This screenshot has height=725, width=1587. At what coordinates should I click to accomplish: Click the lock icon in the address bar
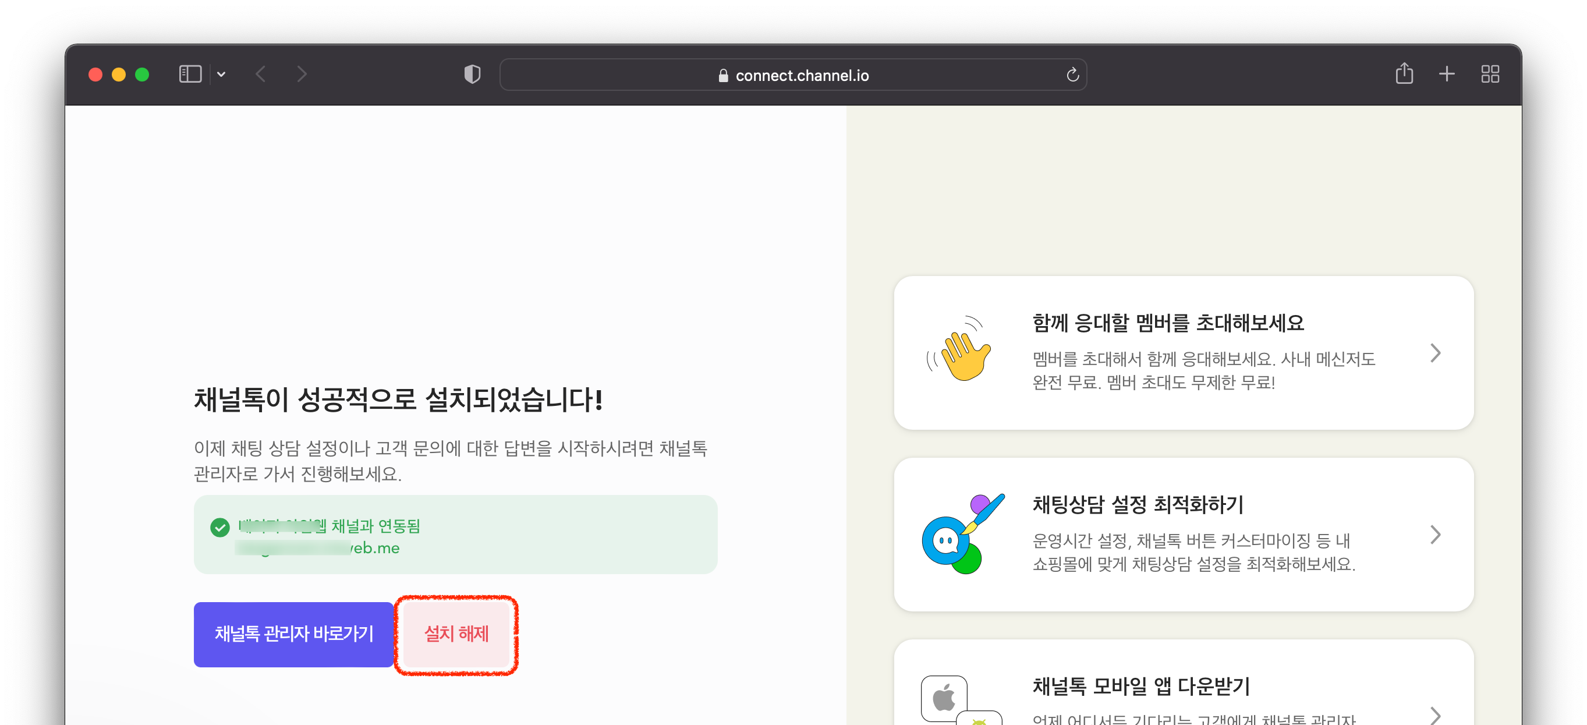(723, 75)
